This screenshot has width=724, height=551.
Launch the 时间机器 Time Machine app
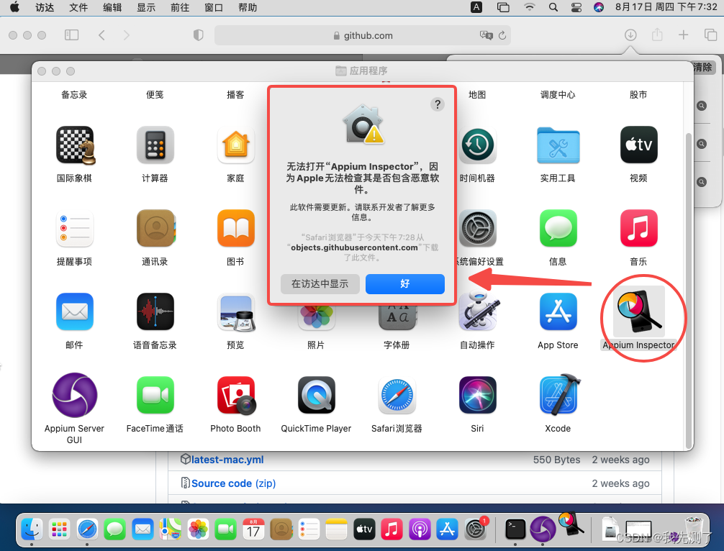[477, 145]
